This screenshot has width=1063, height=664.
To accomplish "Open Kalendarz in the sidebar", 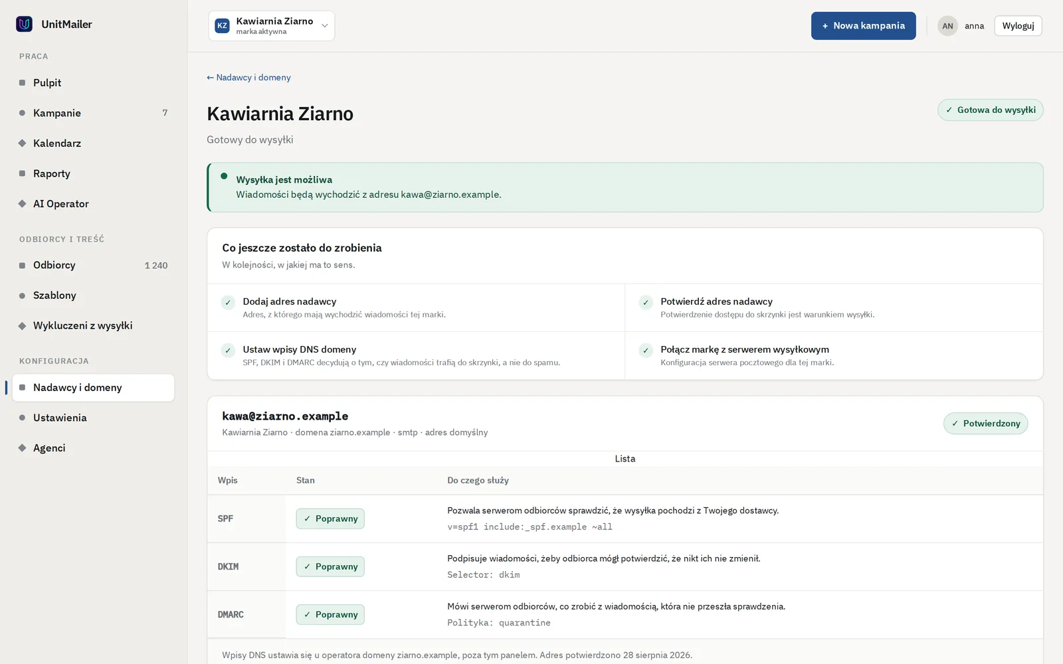I will 93,143.
